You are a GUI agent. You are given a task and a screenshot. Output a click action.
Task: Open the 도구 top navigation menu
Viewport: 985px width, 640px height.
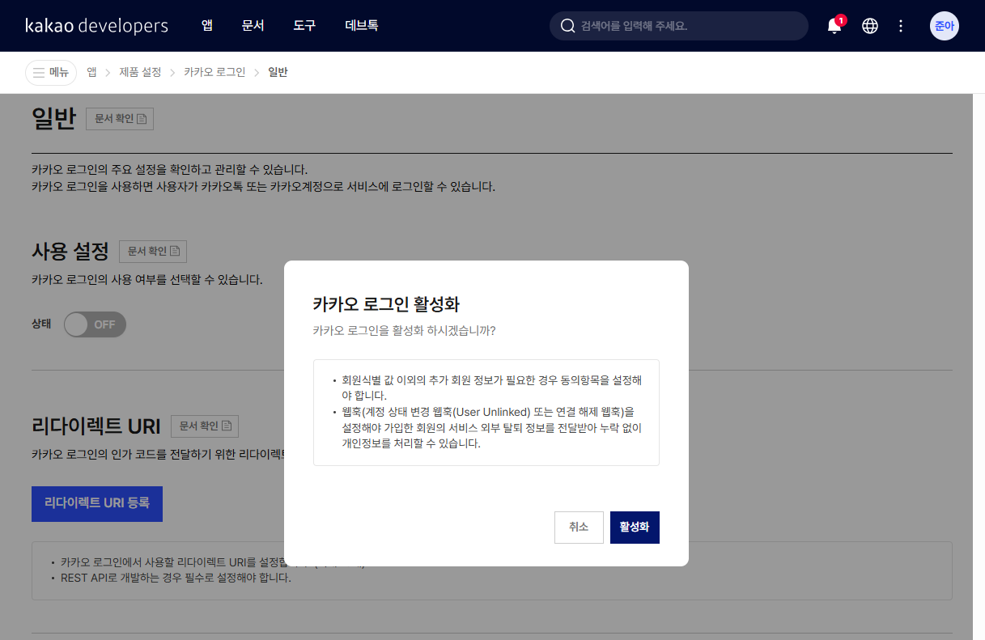click(x=304, y=26)
